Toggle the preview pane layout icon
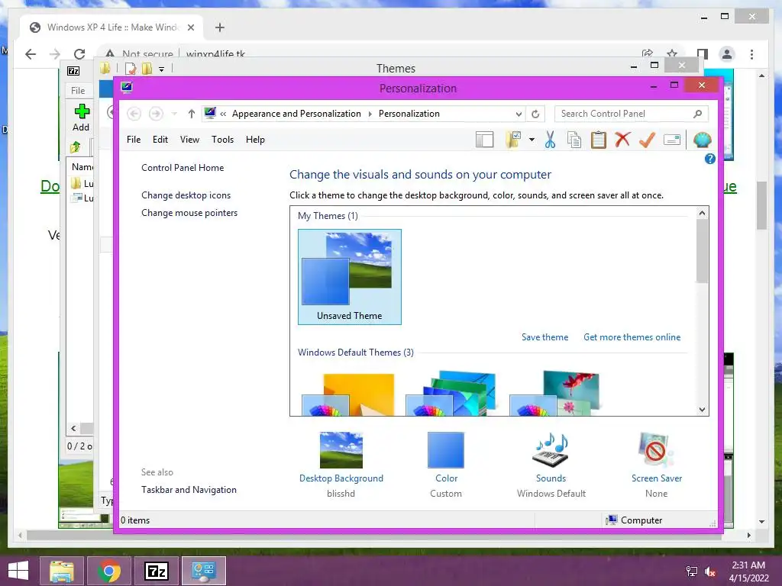 coord(484,140)
